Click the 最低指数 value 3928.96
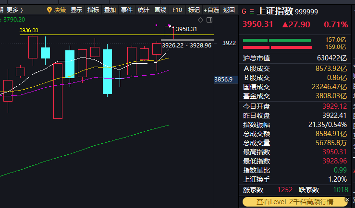The height and width of the screenshot is (208, 355). click(335, 161)
